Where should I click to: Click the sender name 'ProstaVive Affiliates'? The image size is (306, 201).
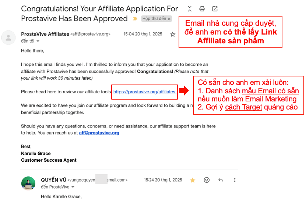tap(45, 34)
